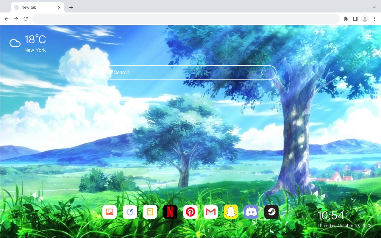Open the Gmail shortcut
This screenshot has width=381, height=238.
pos(211,212)
